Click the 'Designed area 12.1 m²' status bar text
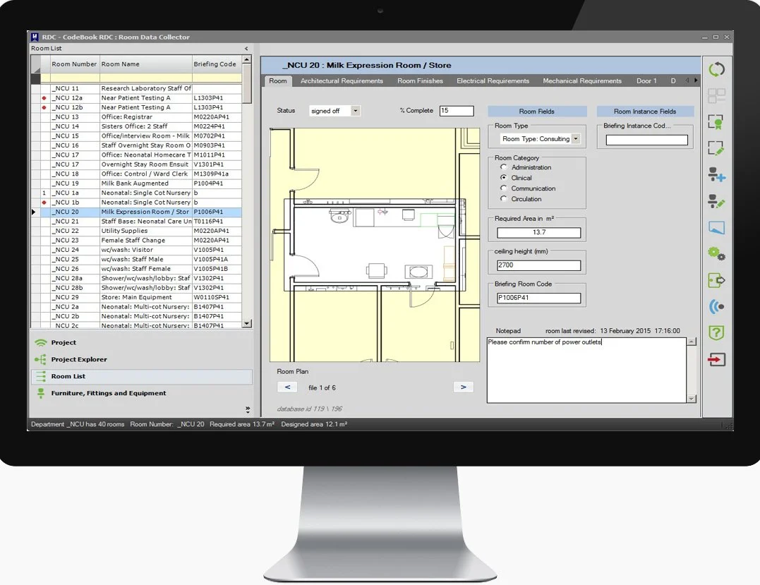The width and height of the screenshot is (760, 585). point(314,425)
